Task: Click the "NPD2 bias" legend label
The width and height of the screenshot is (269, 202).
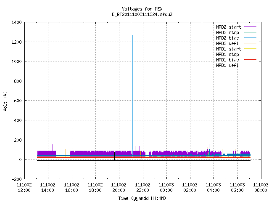Action: 227,38
